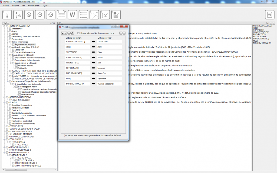Screen dimensions: 277x173
Task: Select the Reglamentación empleada tree node
Action: coord(25,44)
